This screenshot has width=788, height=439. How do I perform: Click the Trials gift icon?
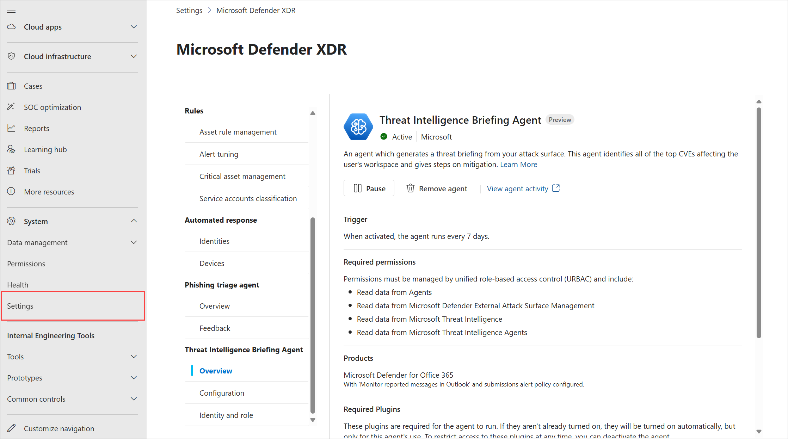coord(11,171)
